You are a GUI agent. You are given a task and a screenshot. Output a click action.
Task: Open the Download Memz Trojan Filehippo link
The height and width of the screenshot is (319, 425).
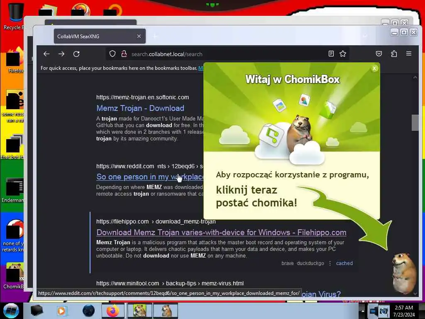pyautogui.click(x=221, y=233)
